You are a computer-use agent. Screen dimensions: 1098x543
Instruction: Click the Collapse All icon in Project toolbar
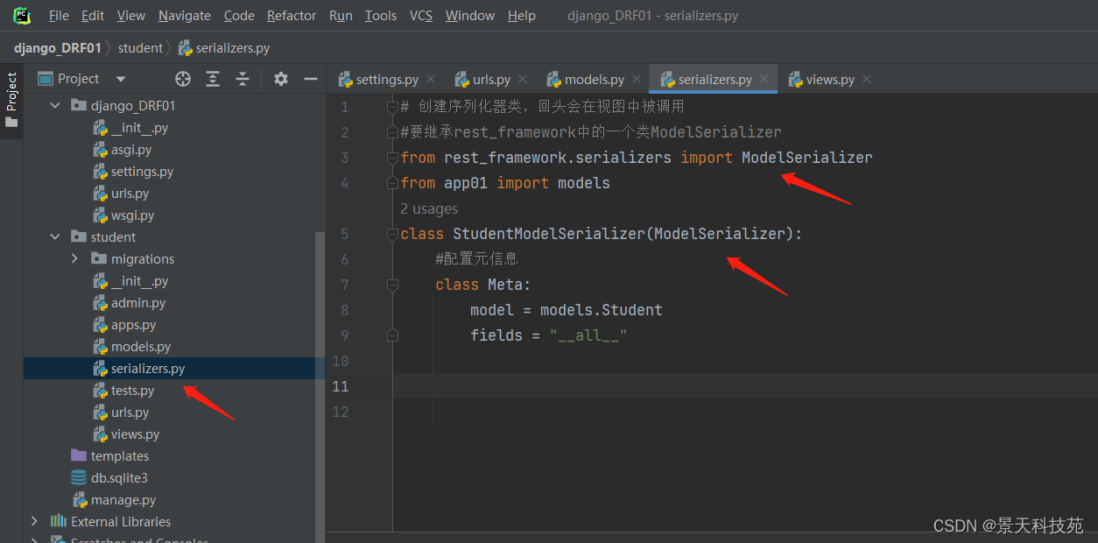point(243,78)
